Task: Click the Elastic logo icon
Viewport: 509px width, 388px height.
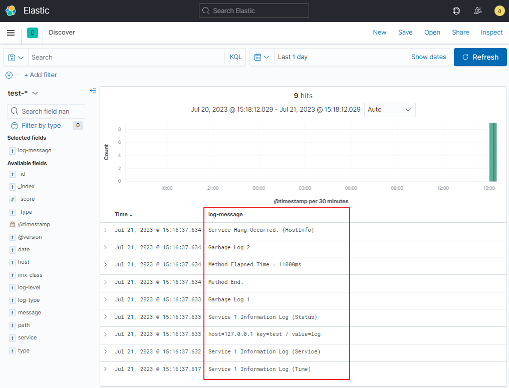Action: click(x=11, y=11)
